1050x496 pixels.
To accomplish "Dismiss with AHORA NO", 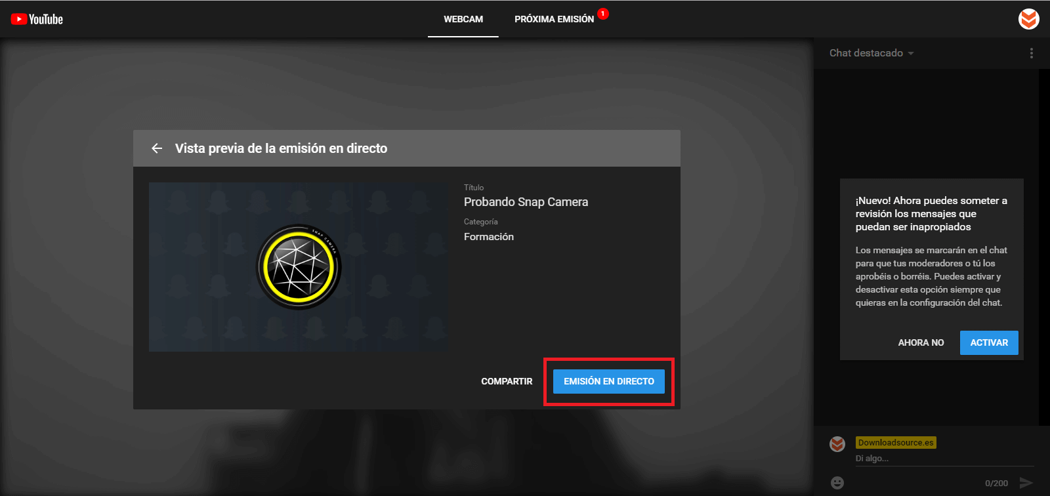I will point(921,342).
